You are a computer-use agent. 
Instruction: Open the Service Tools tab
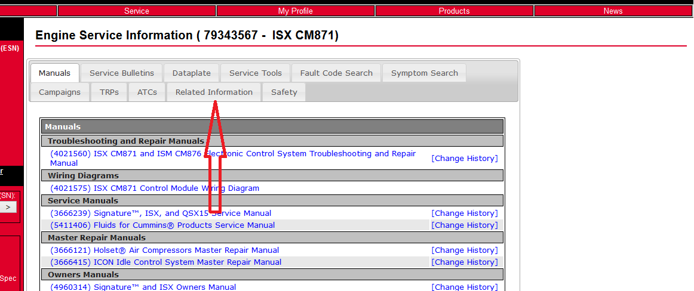(x=256, y=73)
